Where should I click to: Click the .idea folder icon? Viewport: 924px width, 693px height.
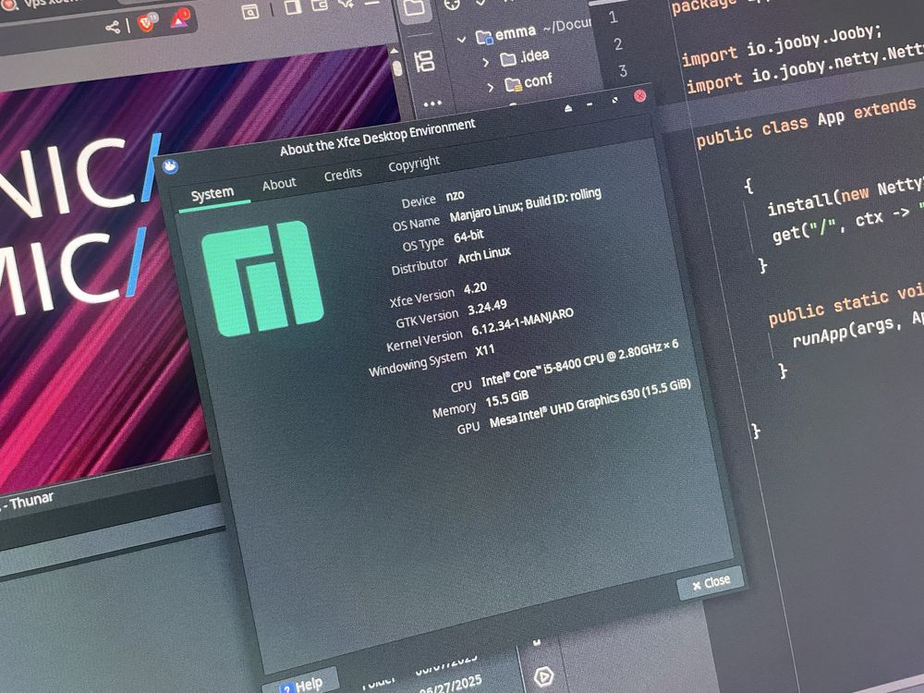point(508,59)
